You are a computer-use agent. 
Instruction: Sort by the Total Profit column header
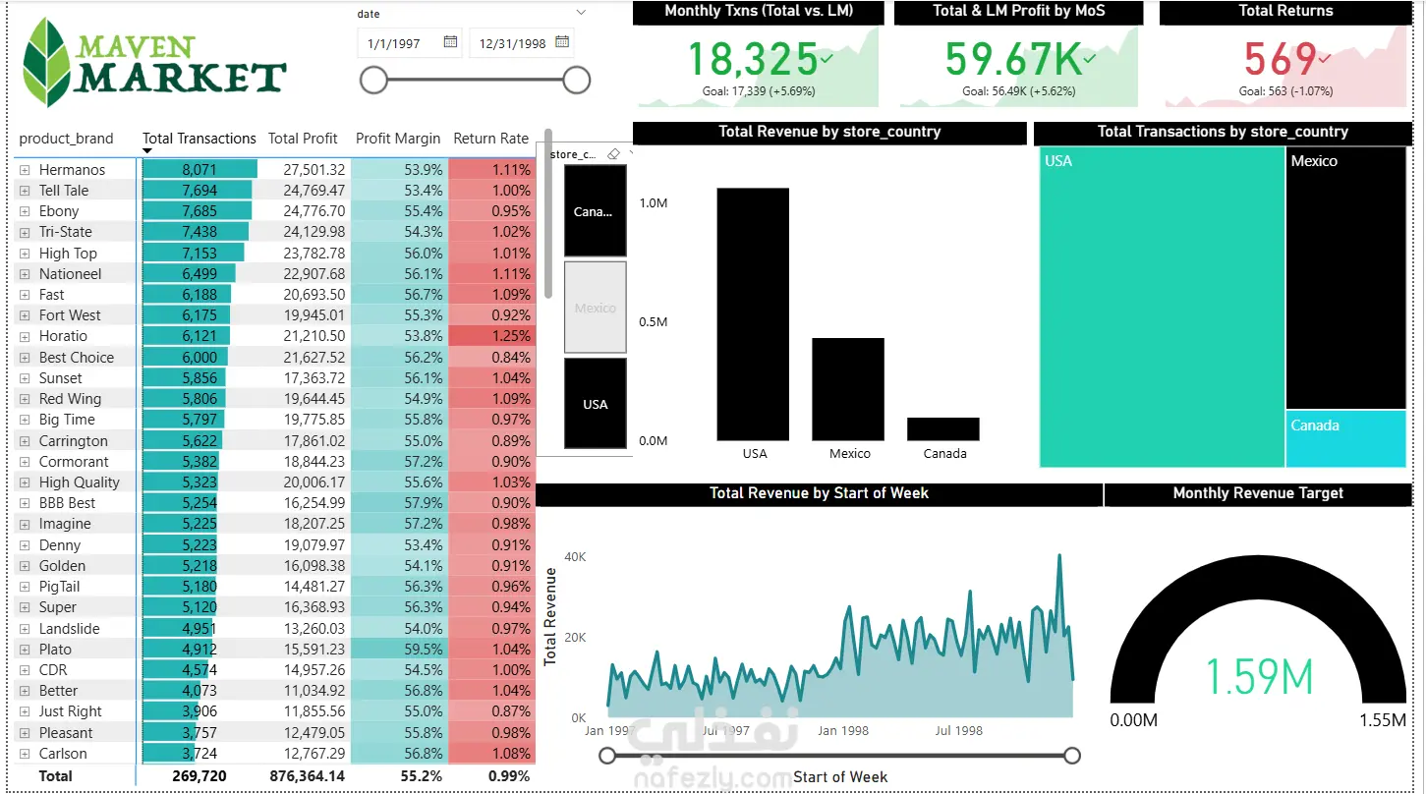click(x=303, y=139)
